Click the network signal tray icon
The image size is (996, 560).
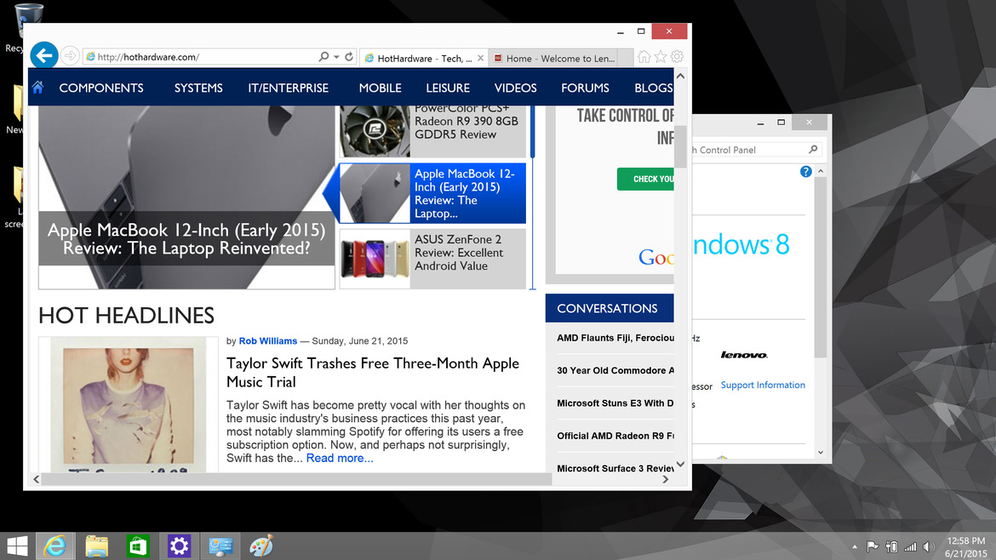coord(910,546)
